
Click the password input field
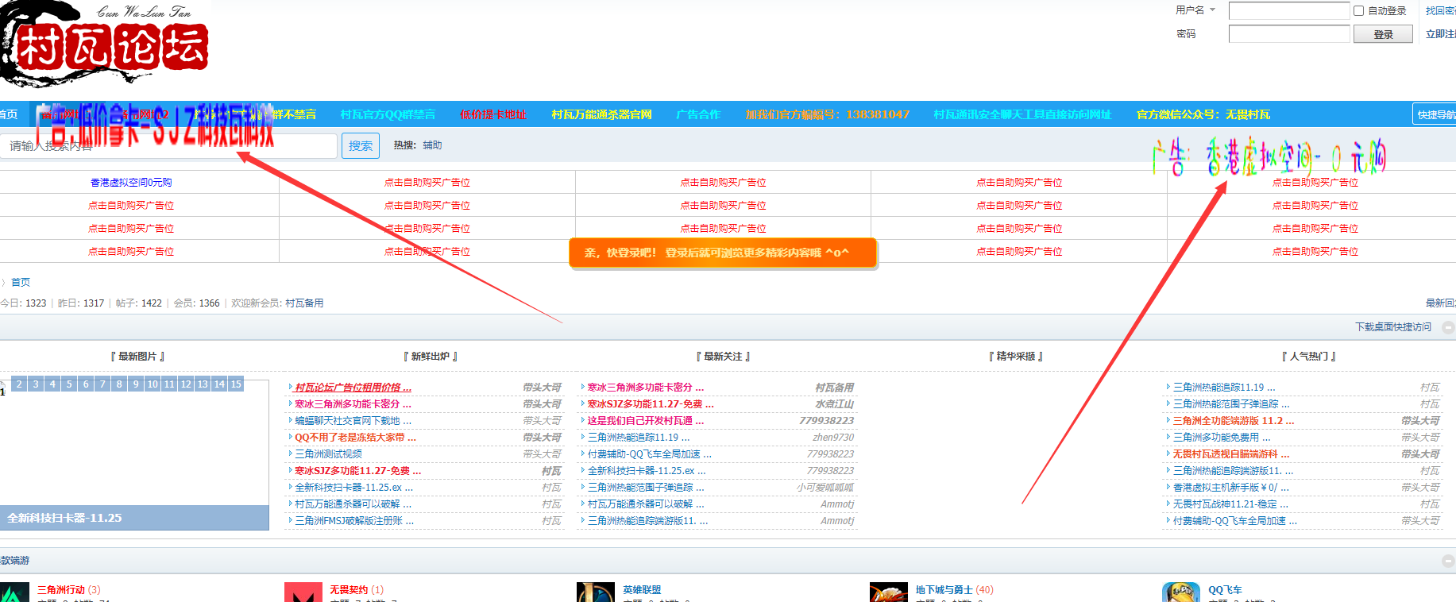[1288, 34]
